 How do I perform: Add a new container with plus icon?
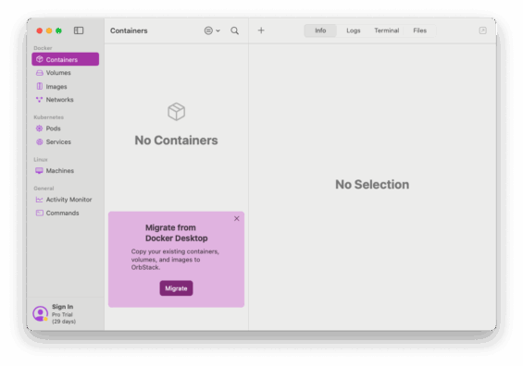point(261,30)
